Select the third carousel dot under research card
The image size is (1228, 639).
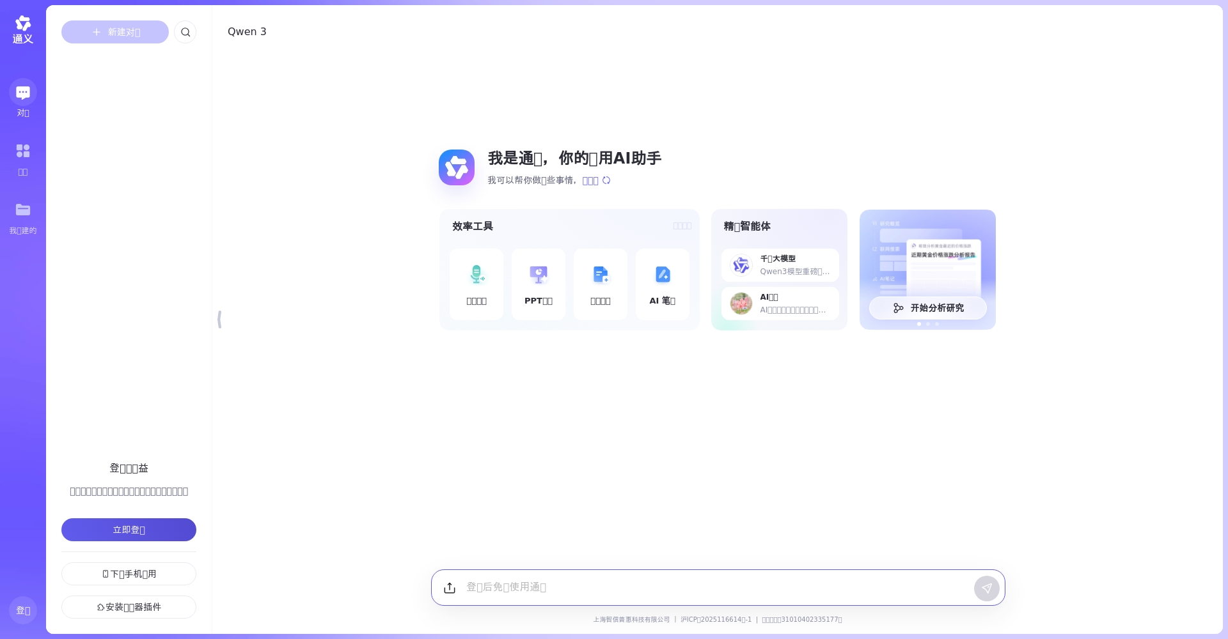coord(937,324)
